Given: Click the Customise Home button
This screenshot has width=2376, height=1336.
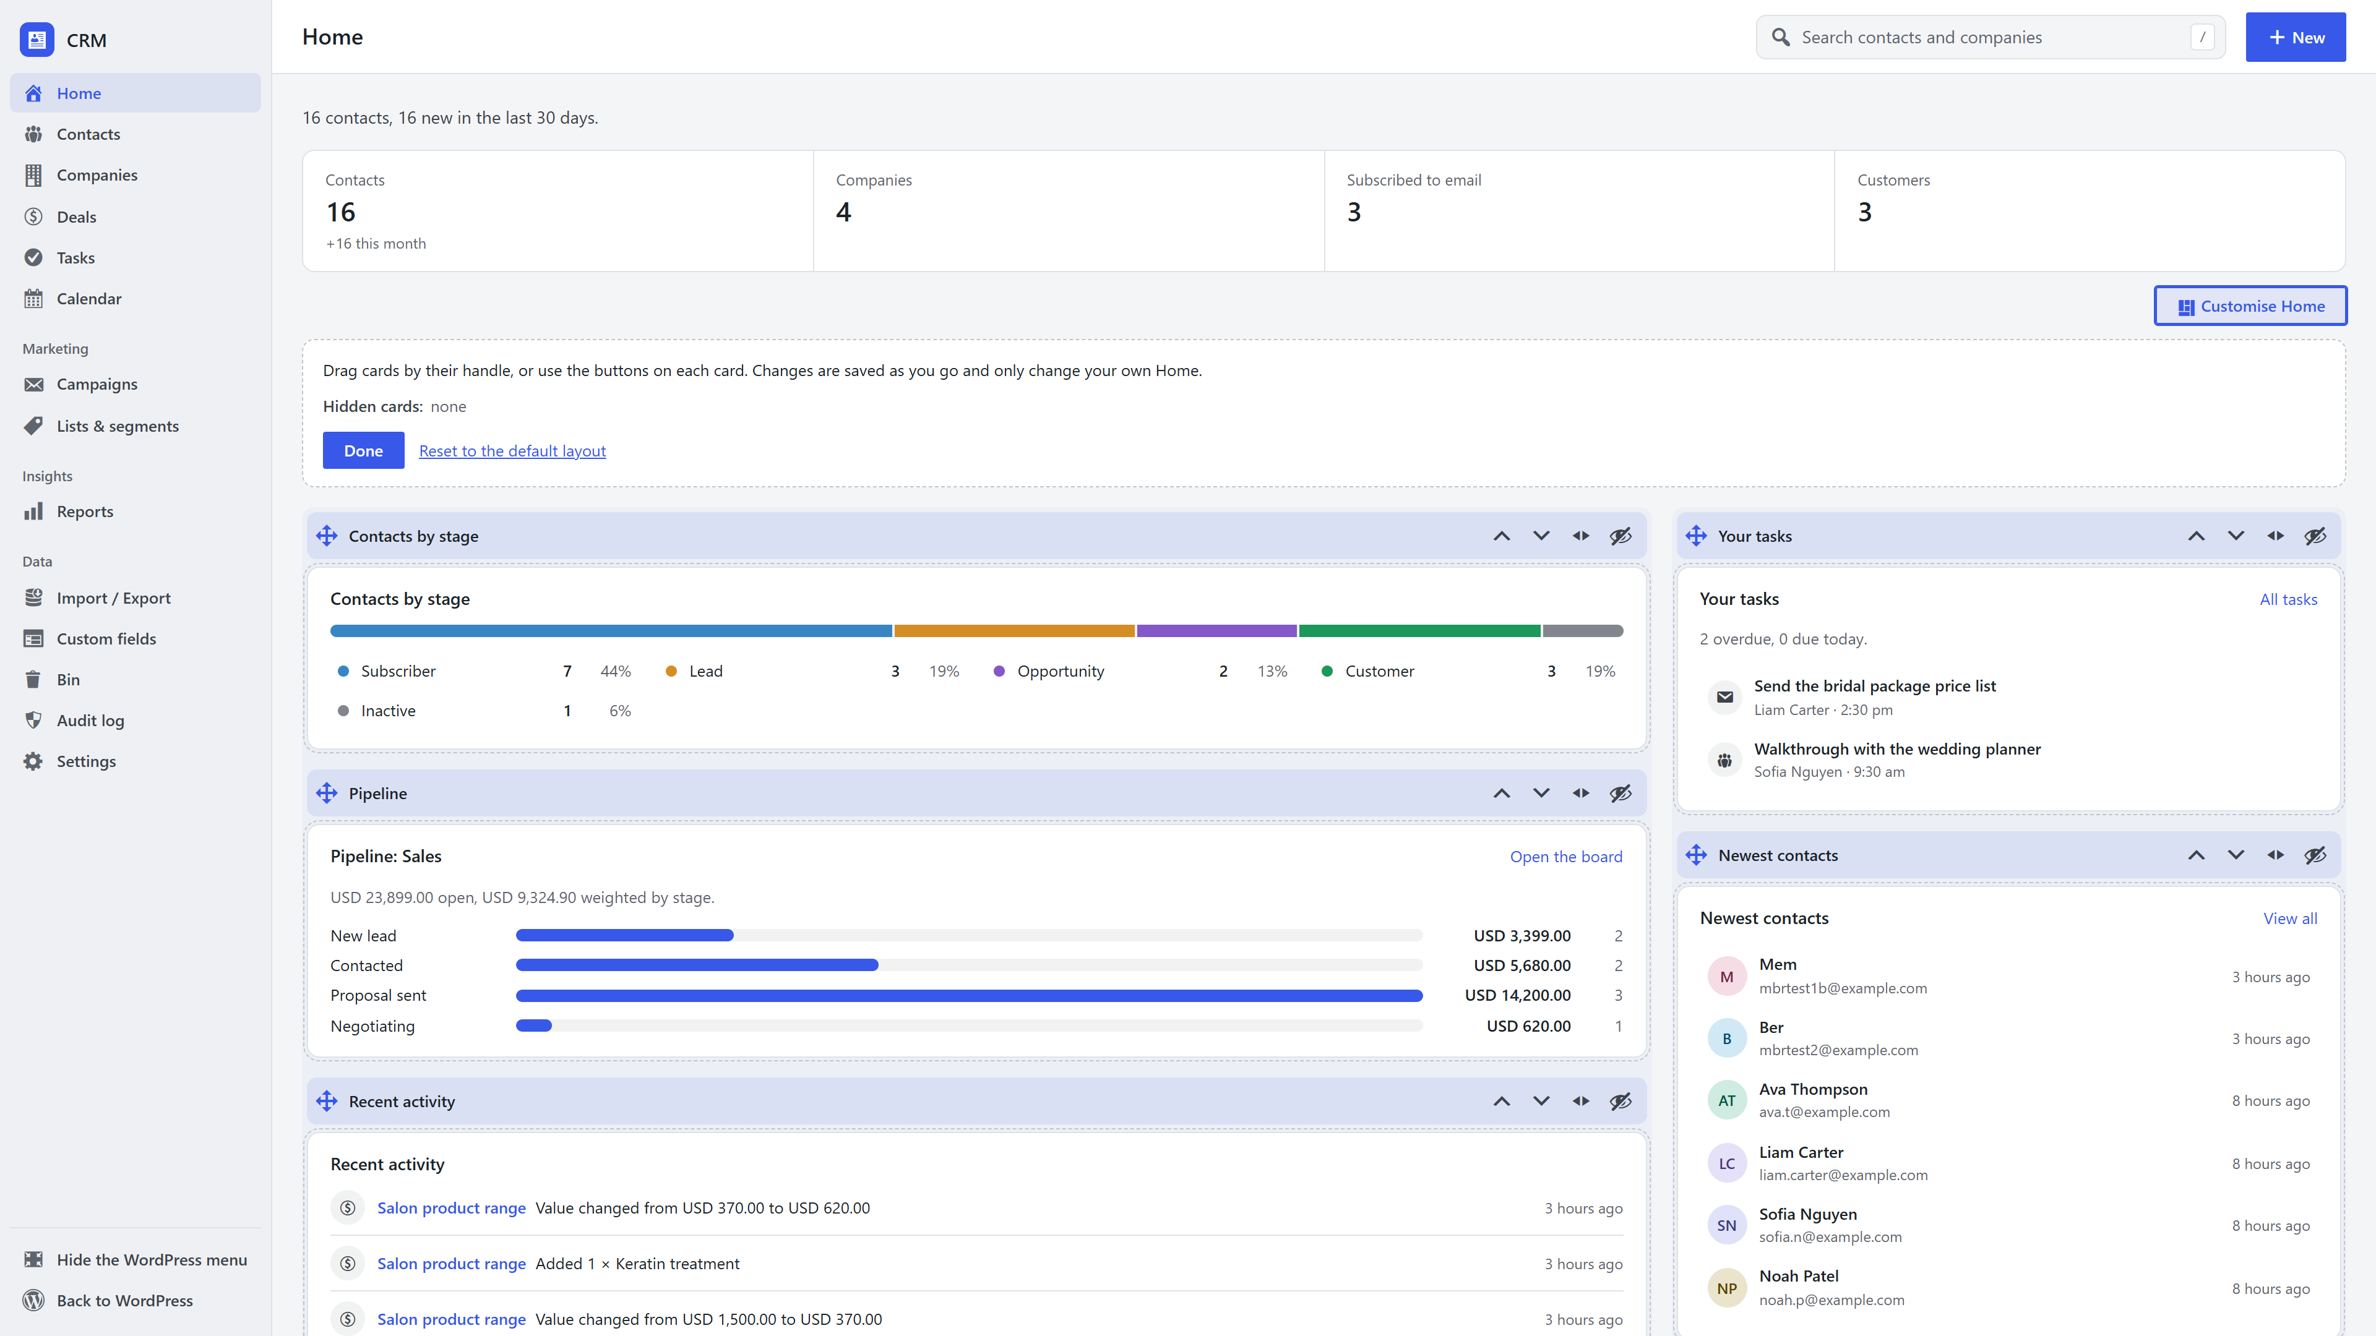Looking at the screenshot, I should (2250, 306).
